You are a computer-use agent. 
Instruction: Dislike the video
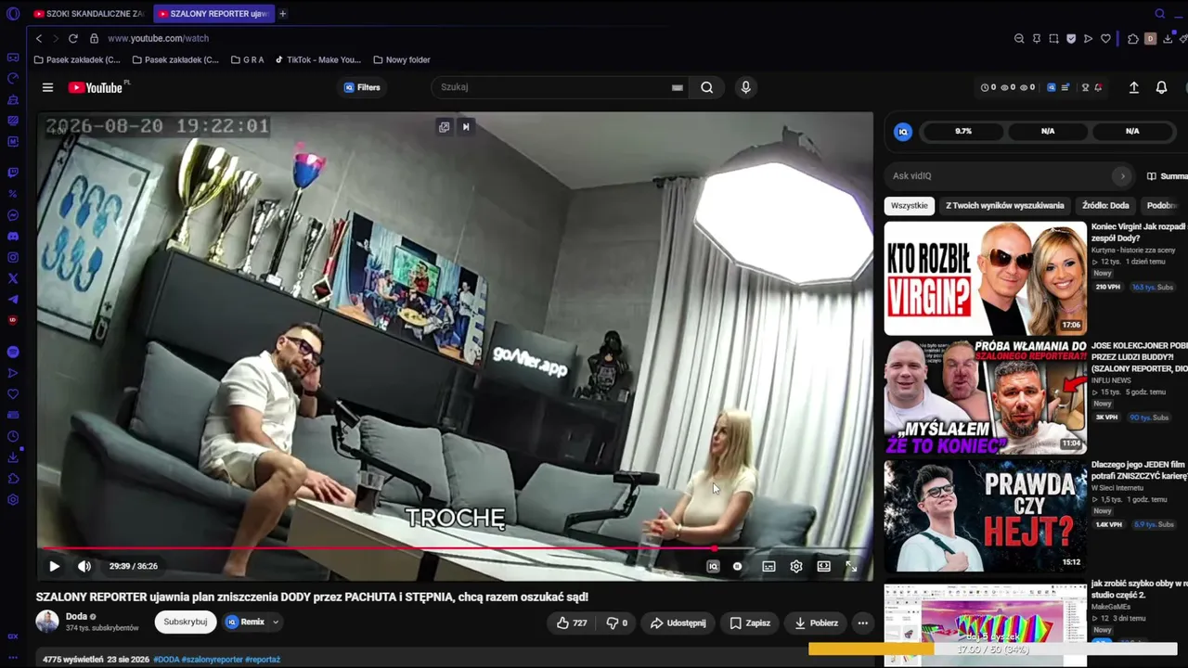(x=617, y=623)
